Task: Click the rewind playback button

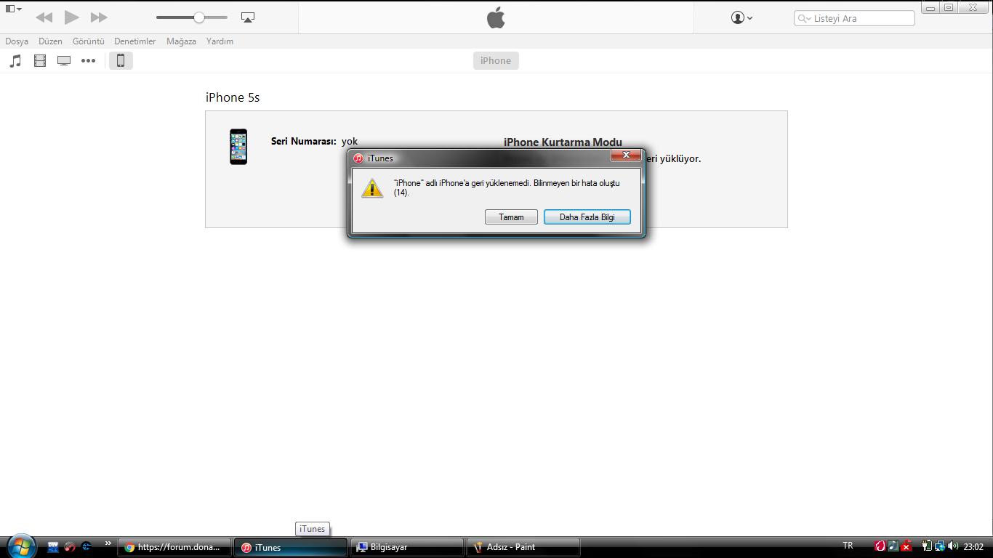Action: tap(44, 17)
